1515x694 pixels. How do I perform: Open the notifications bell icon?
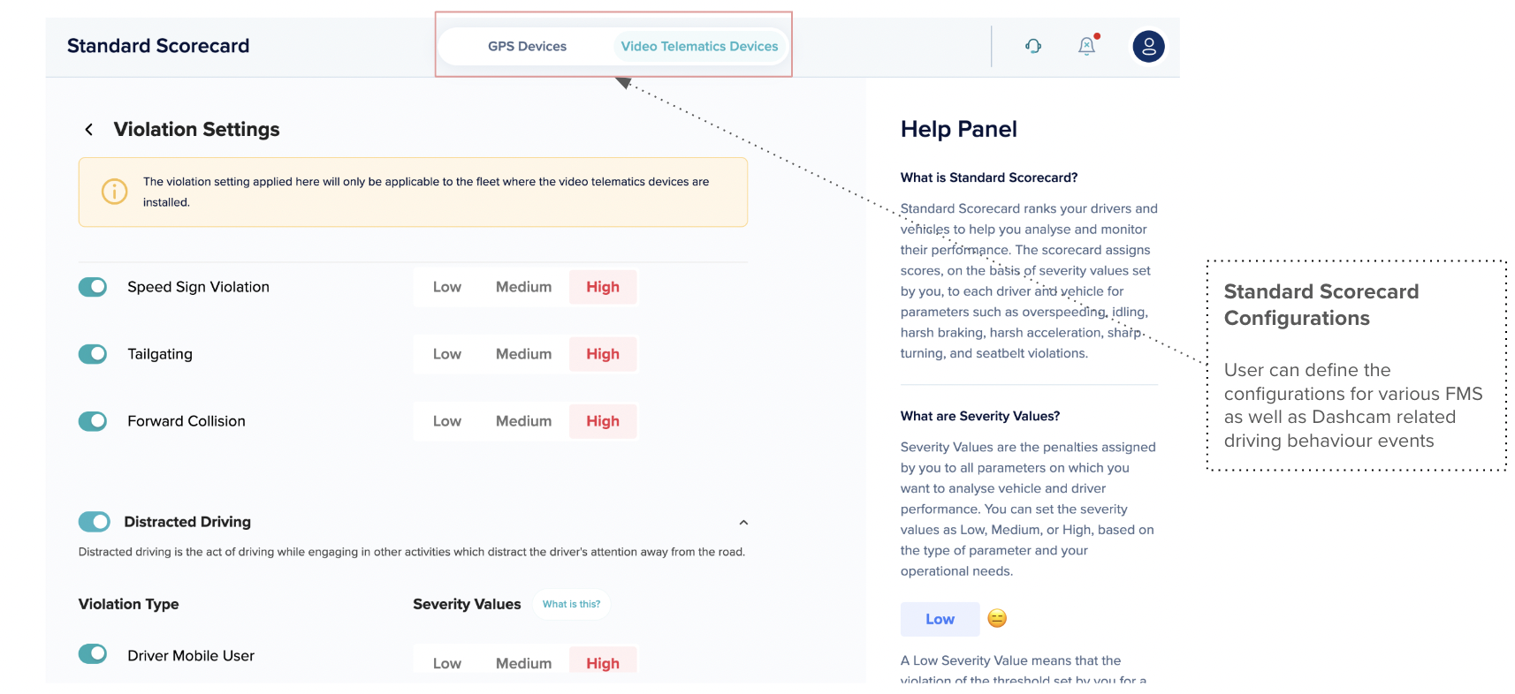(1087, 46)
